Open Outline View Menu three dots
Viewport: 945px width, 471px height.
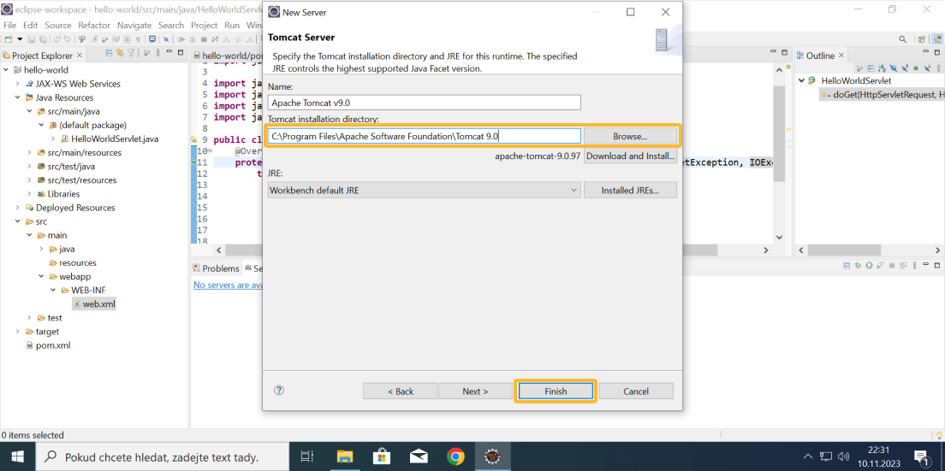pyautogui.click(x=938, y=68)
